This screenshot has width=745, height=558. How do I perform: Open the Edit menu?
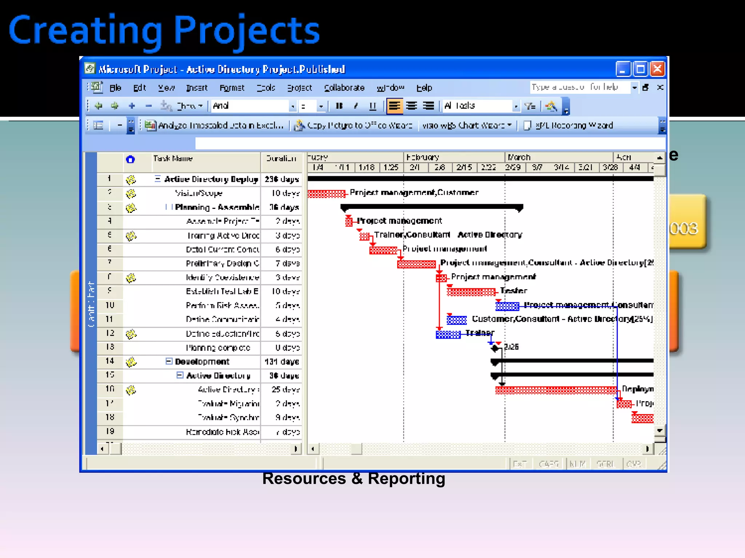139,88
